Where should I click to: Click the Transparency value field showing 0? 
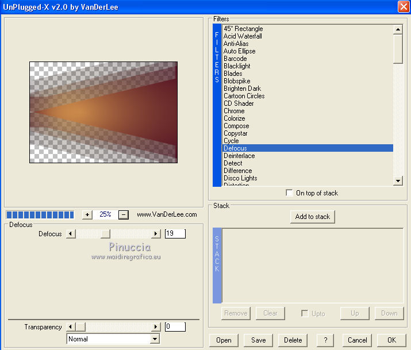click(175, 326)
